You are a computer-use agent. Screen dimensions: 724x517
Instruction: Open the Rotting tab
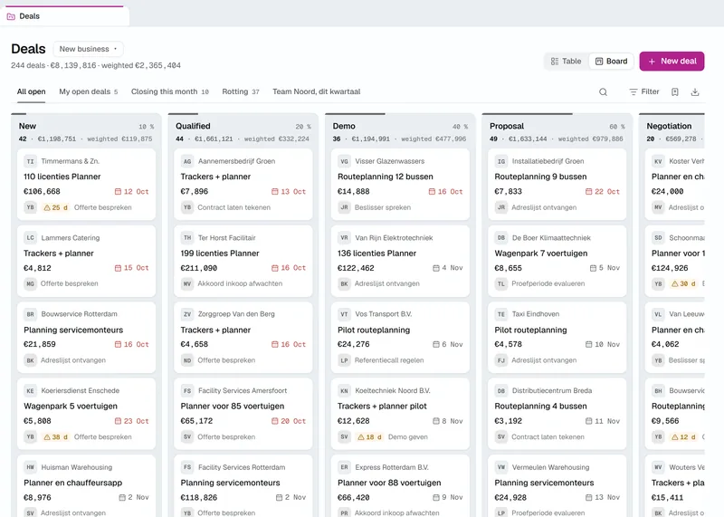[x=240, y=91]
